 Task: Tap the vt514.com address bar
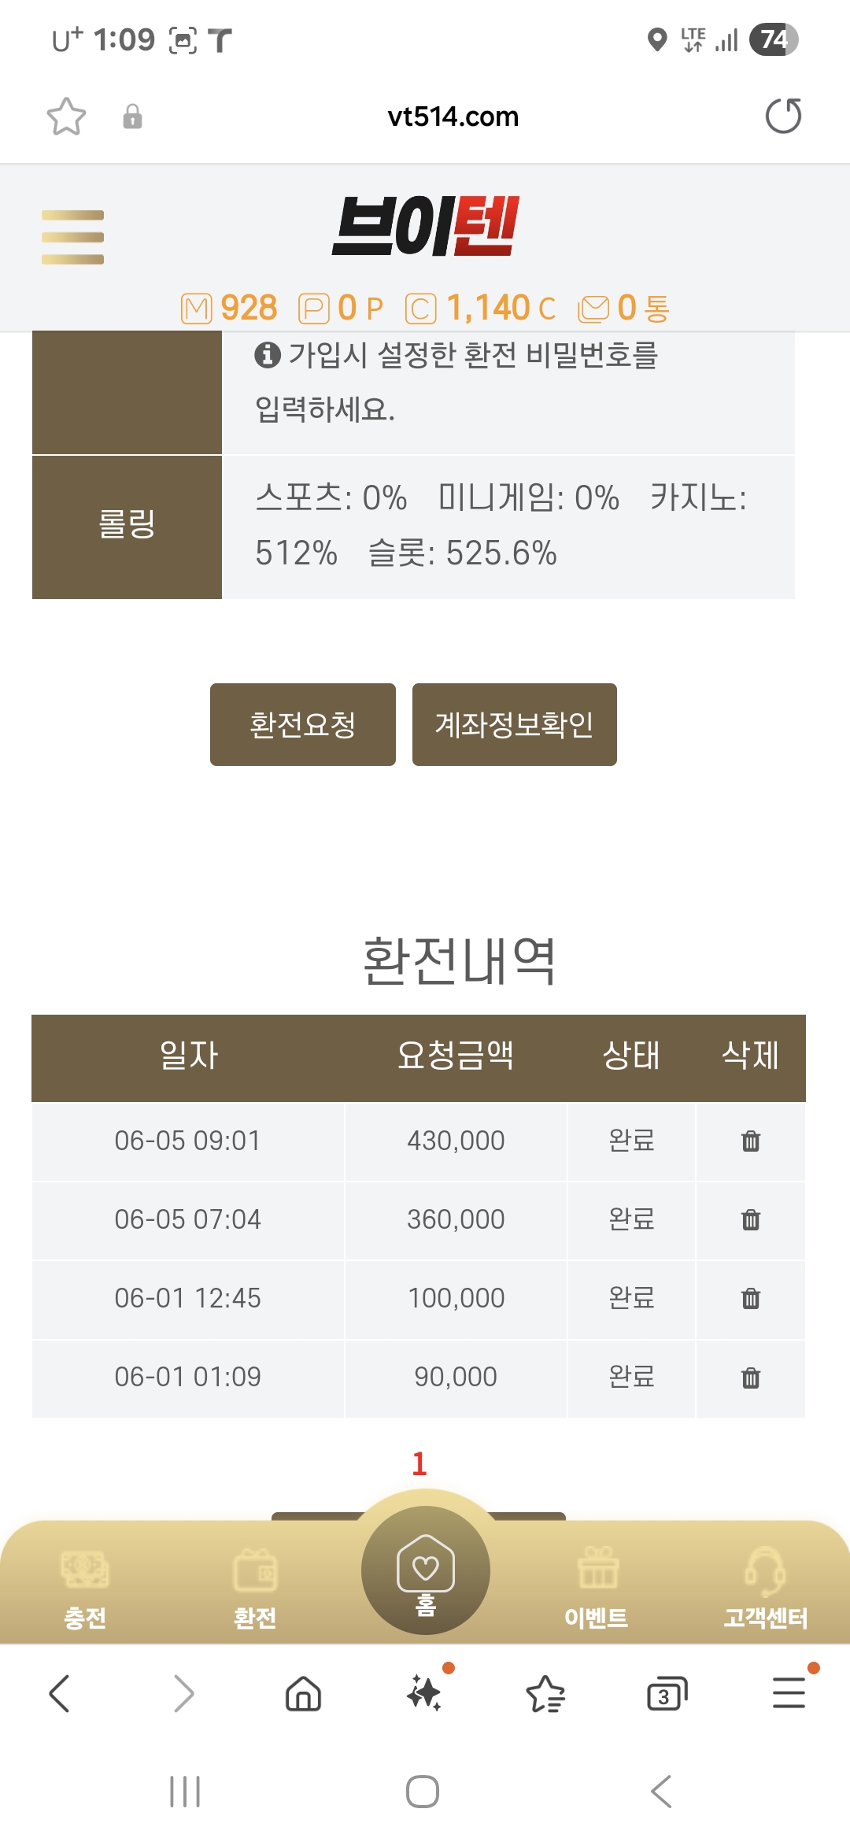[x=453, y=117]
